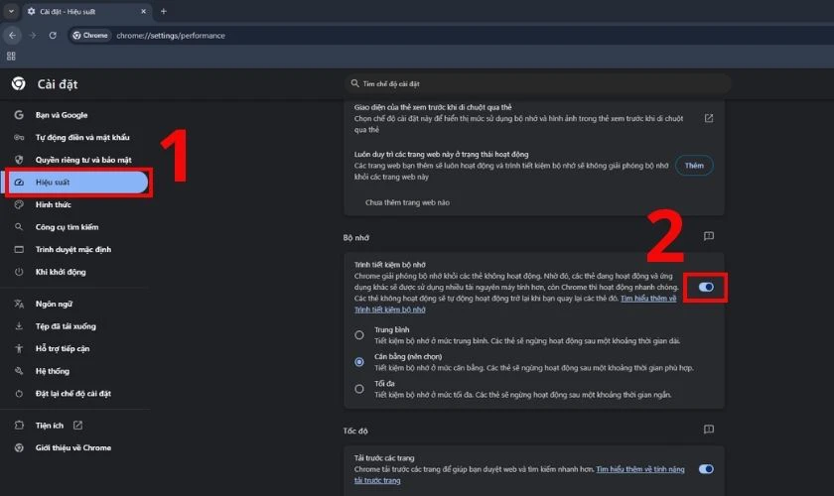Toggle the Tải trước các trang switch
Image resolution: width=834 pixels, height=496 pixels.
(706, 468)
